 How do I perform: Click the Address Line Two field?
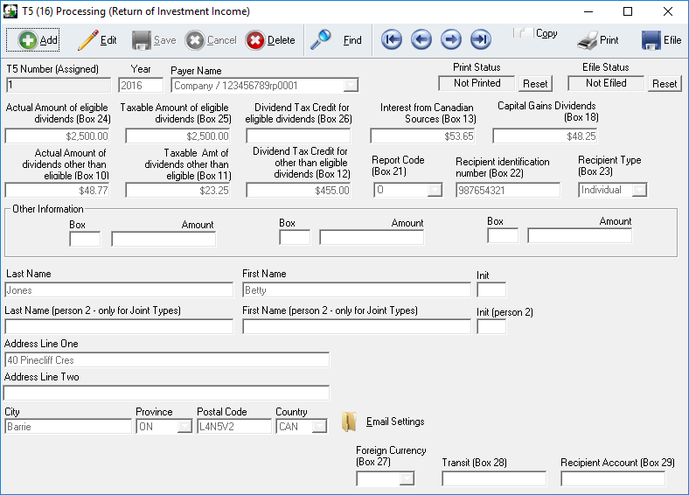coord(166,393)
